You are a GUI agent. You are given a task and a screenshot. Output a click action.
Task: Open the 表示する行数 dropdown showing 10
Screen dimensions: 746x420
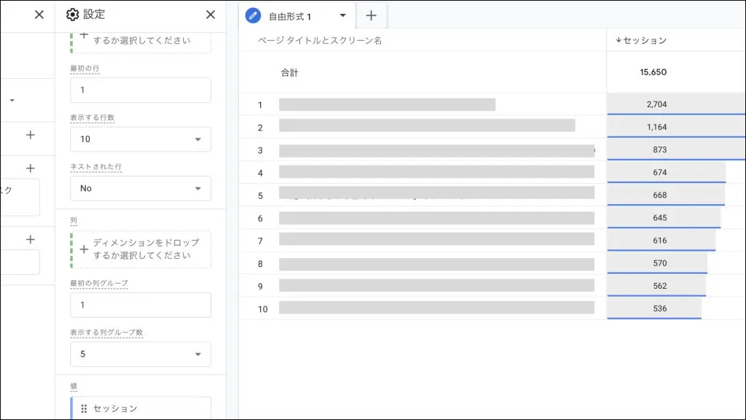point(141,139)
